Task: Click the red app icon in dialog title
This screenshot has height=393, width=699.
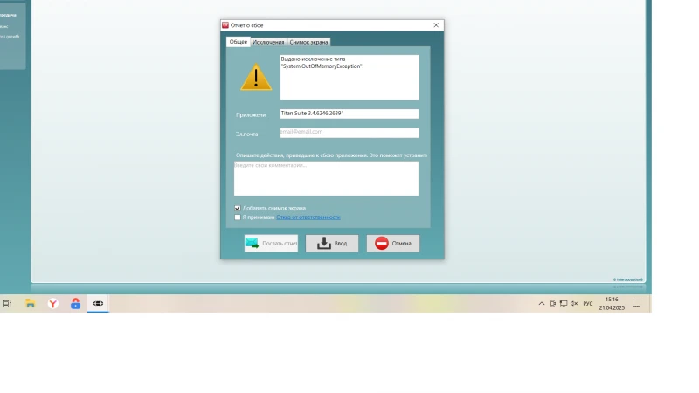Action: pyautogui.click(x=225, y=25)
